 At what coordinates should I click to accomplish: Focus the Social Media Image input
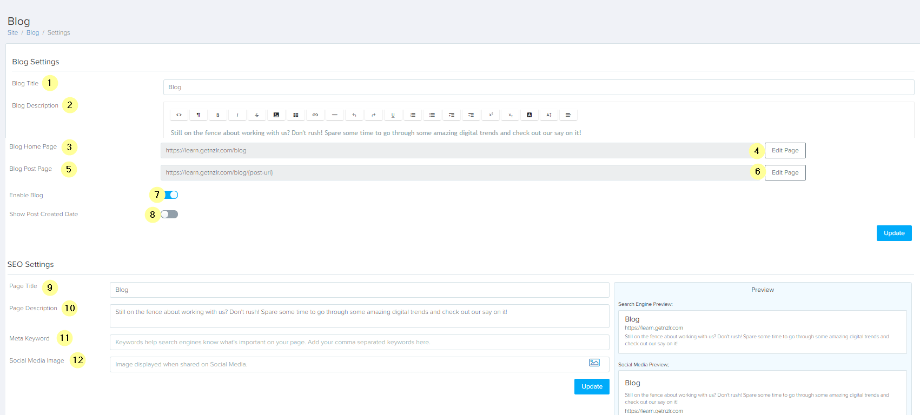point(360,364)
